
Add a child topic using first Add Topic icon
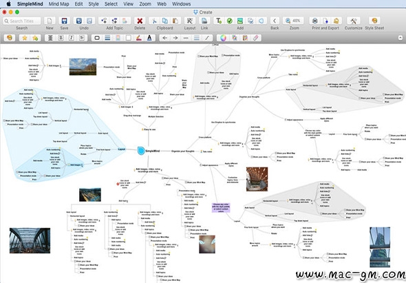point(104,21)
